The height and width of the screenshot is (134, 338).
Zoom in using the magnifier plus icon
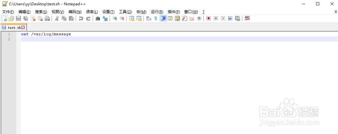(x=115, y=19)
